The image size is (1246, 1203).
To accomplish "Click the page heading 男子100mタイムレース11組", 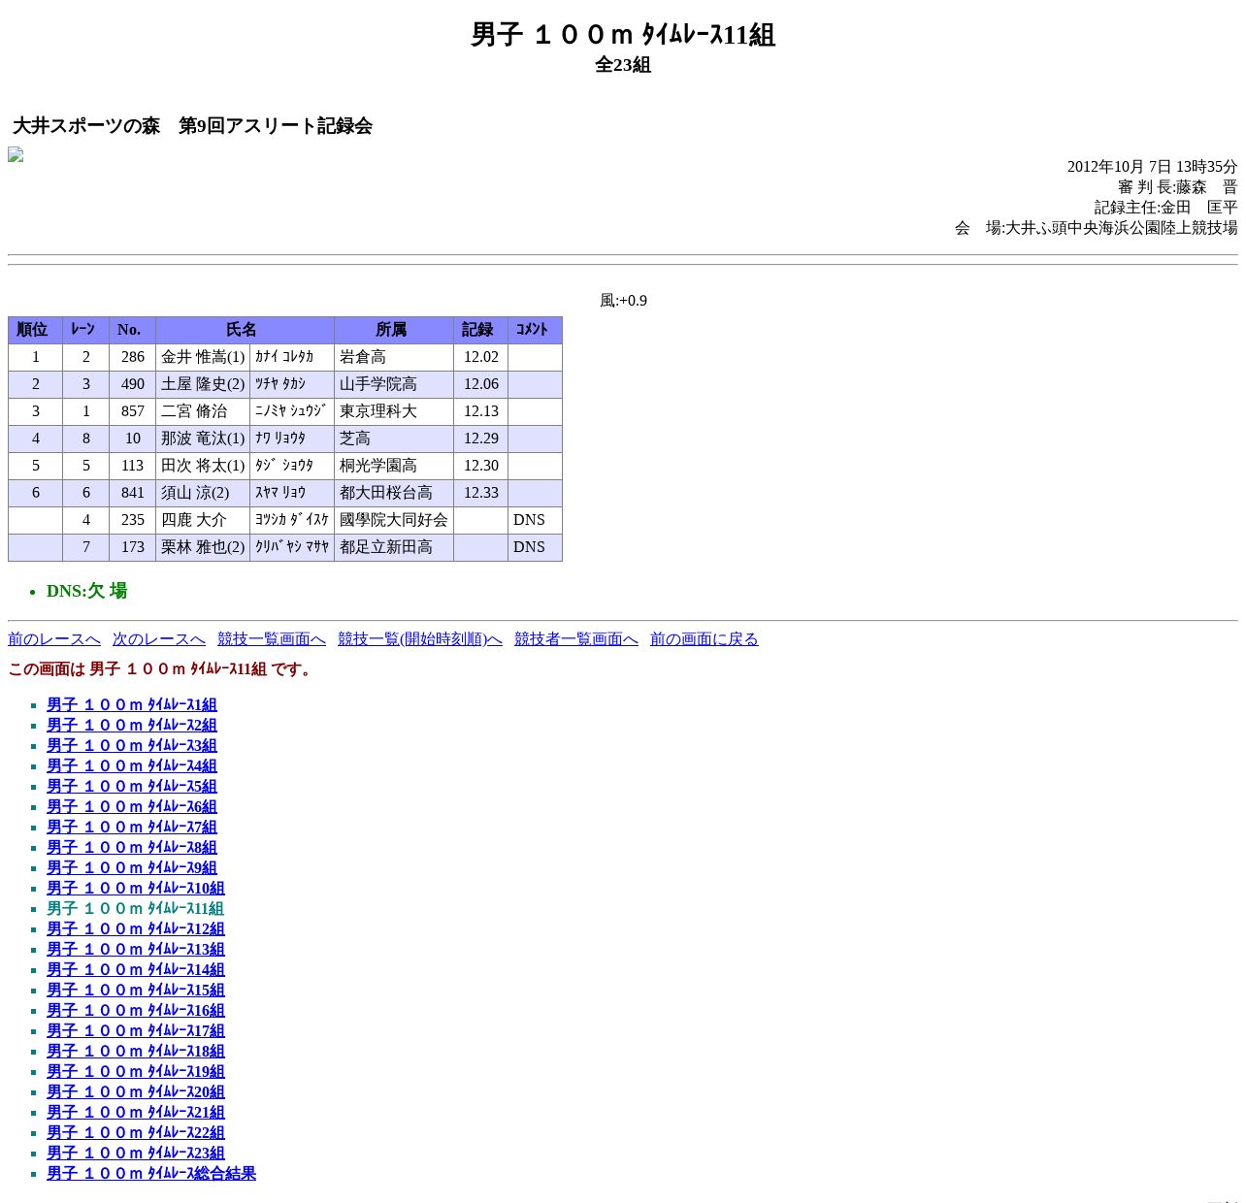I will (x=623, y=35).
